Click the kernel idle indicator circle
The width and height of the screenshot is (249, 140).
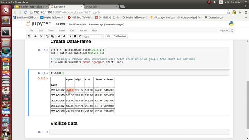pos(232,30)
